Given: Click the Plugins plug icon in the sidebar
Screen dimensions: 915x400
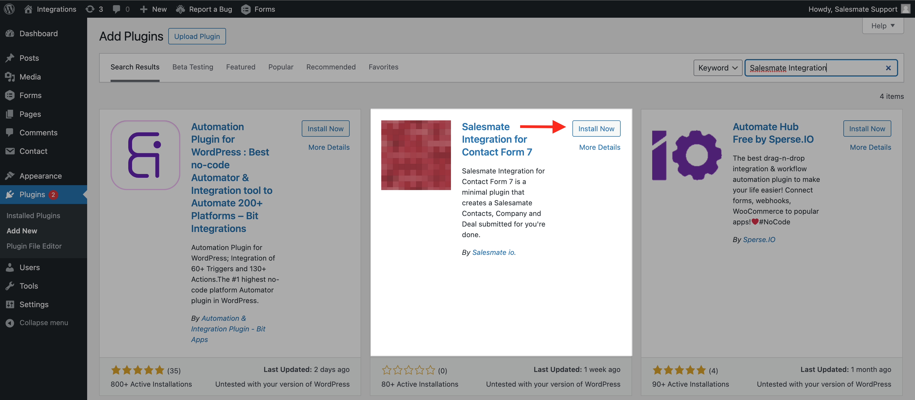Looking at the screenshot, I should [x=10, y=194].
